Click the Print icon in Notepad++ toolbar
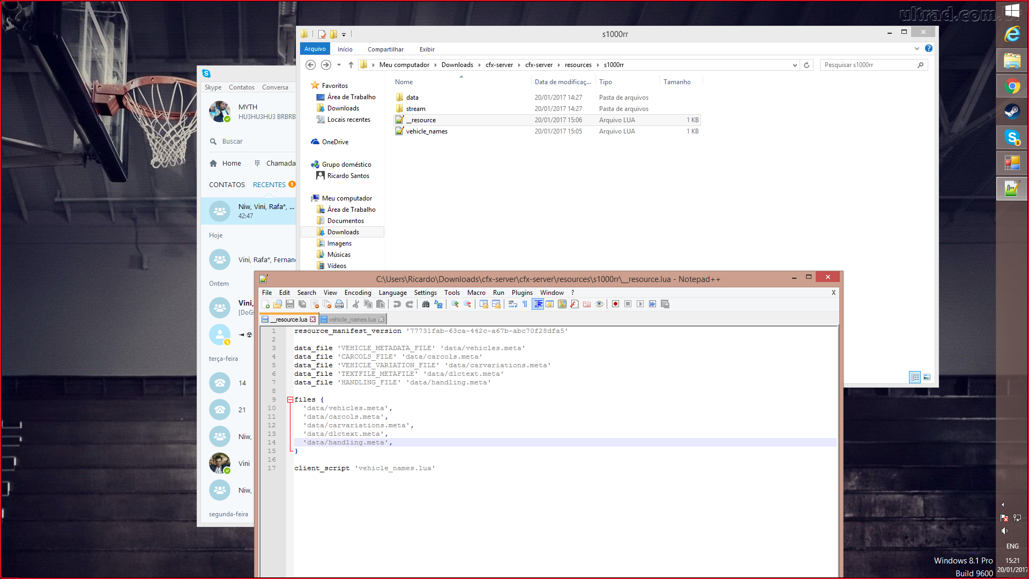The image size is (1029, 579). (339, 304)
